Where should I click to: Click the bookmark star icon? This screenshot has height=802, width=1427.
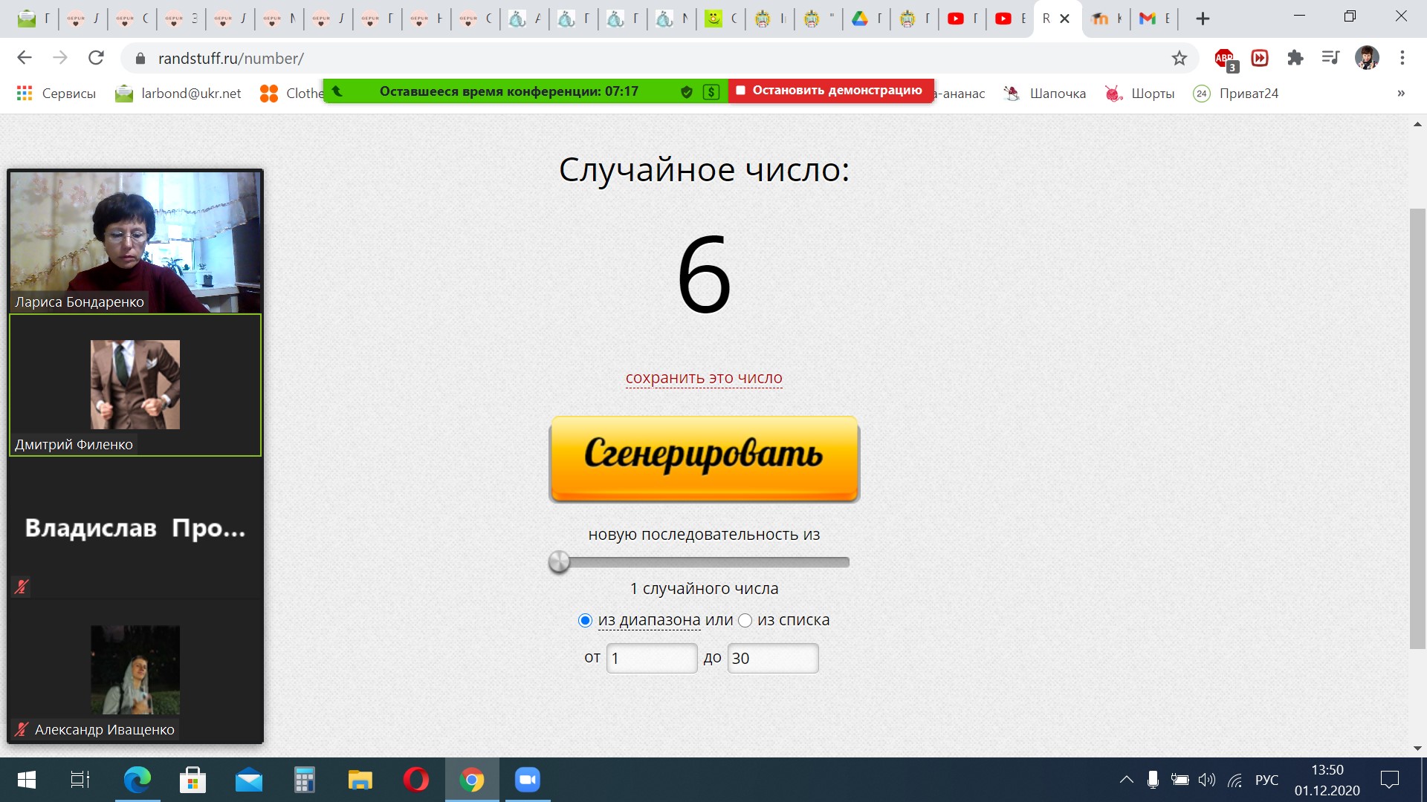pos(1179,59)
